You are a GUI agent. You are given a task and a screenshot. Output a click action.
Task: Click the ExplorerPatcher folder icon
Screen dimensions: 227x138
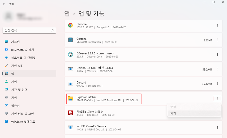tap(71, 99)
